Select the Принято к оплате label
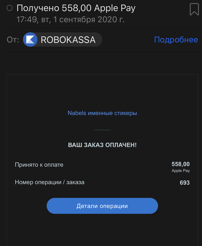 (39, 165)
